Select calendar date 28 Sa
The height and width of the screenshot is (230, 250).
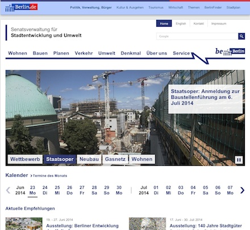[94, 190]
